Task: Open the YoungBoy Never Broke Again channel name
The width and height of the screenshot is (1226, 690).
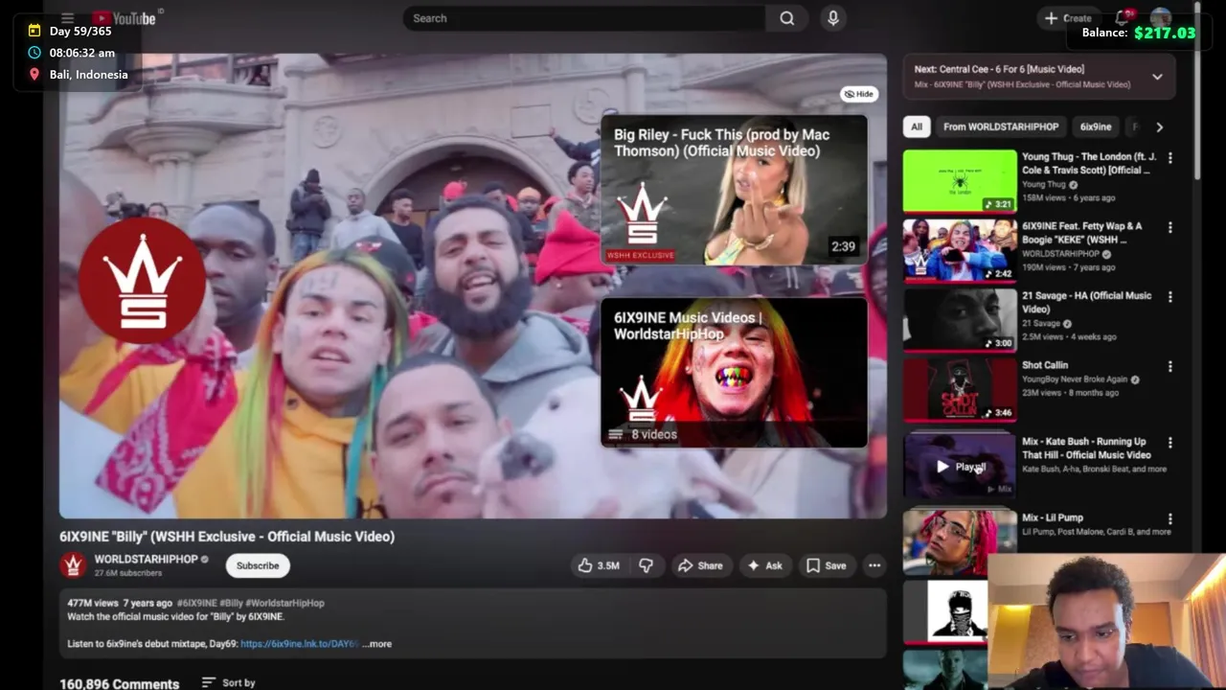Action: click(x=1075, y=379)
